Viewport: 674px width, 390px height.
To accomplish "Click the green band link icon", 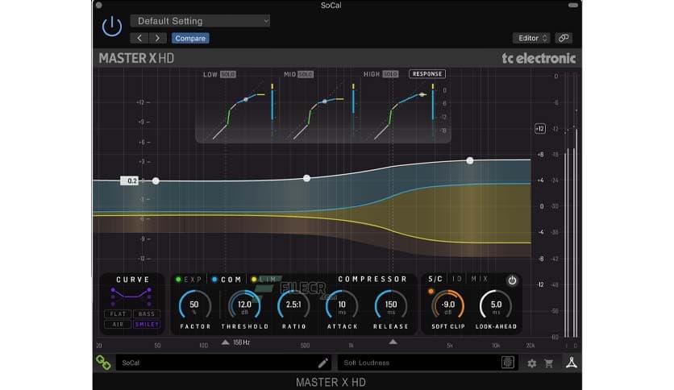I will click(103, 363).
